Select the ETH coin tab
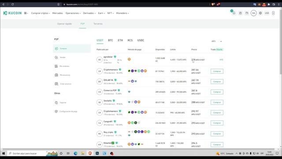 (x=120, y=40)
